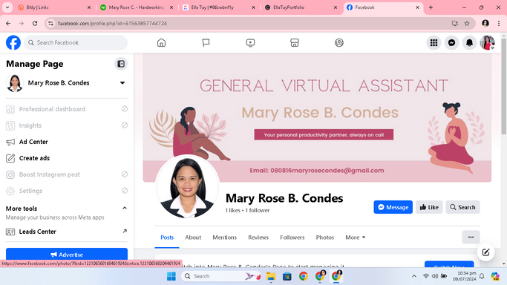The height and width of the screenshot is (285, 507).
Task: Open the Messenger icon in the header
Action: point(451,42)
